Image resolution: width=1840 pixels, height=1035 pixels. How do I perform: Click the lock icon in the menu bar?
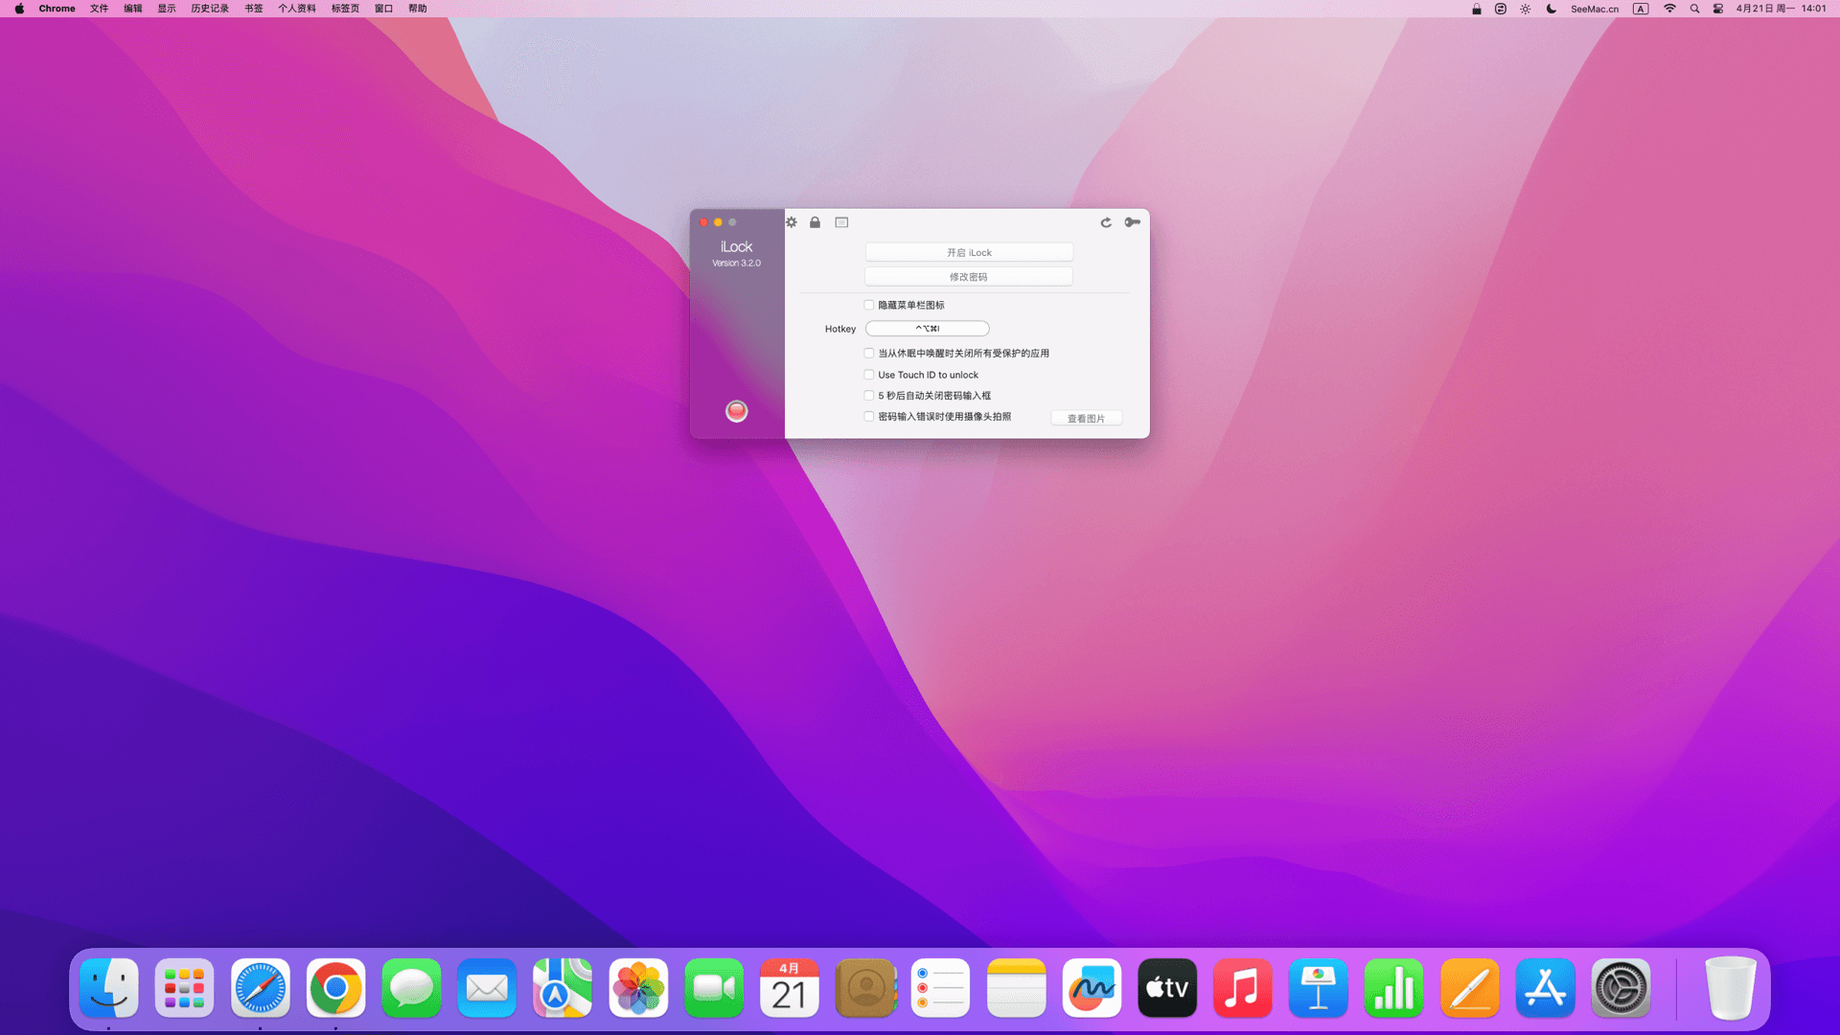1477,9
